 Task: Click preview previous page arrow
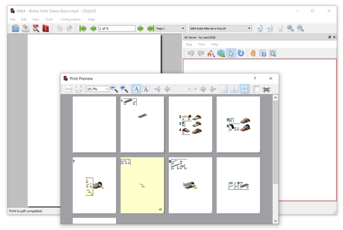168,89
